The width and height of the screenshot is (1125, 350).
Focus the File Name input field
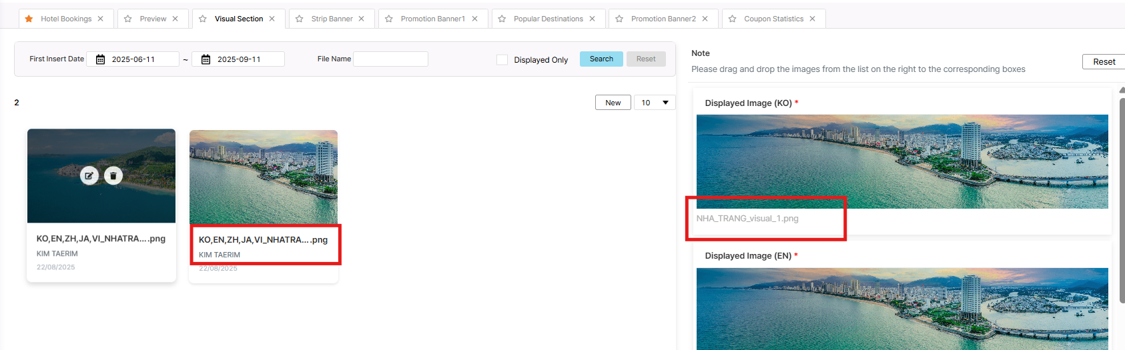(x=390, y=59)
